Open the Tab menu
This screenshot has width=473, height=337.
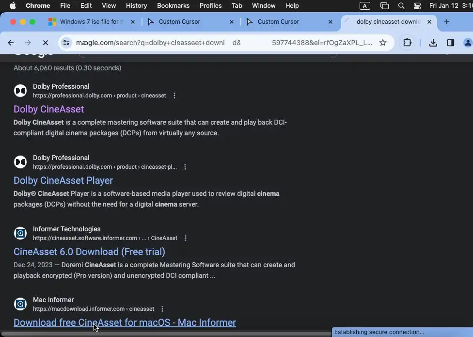[x=237, y=5]
